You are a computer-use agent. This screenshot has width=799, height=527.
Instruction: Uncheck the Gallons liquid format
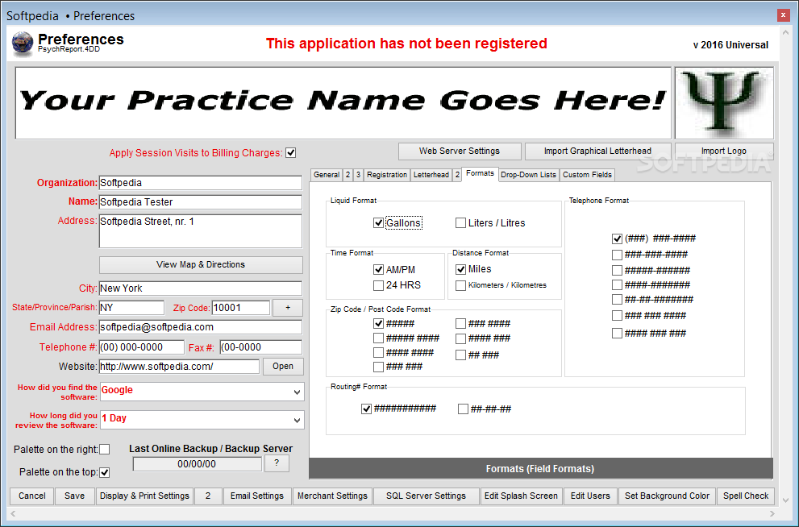[x=379, y=223]
